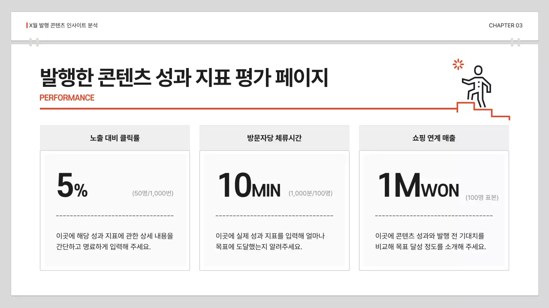Click the red accent bar before the header text
549x308 pixels.
click(26, 25)
